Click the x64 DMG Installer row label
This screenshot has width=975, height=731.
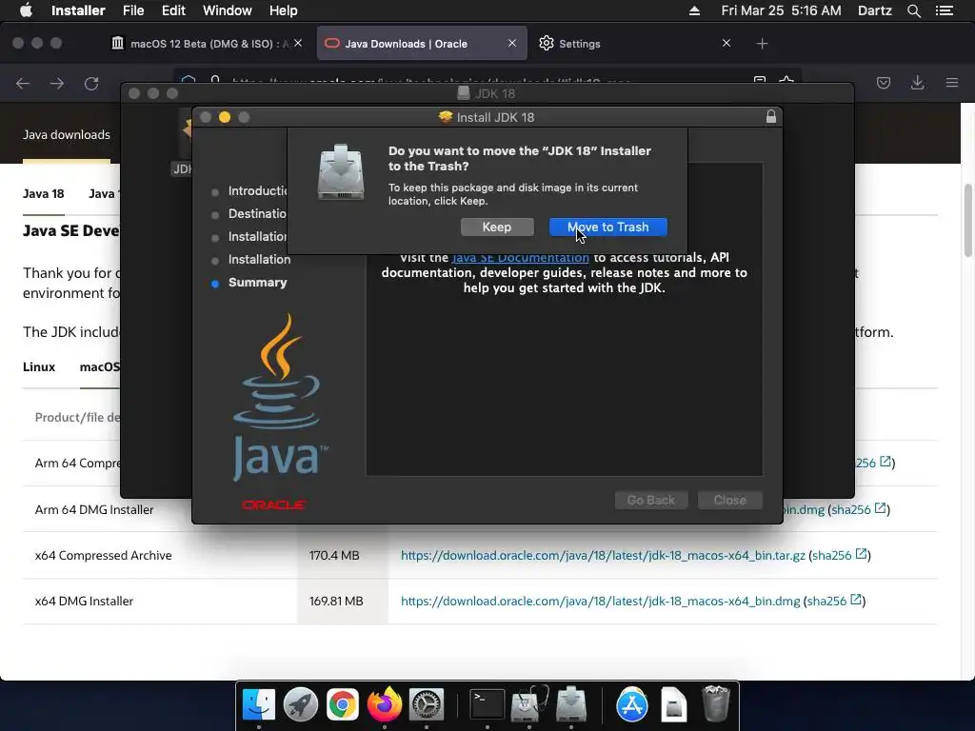click(84, 602)
